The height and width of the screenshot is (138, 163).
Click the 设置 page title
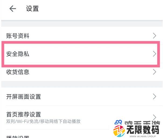(x=32, y=9)
